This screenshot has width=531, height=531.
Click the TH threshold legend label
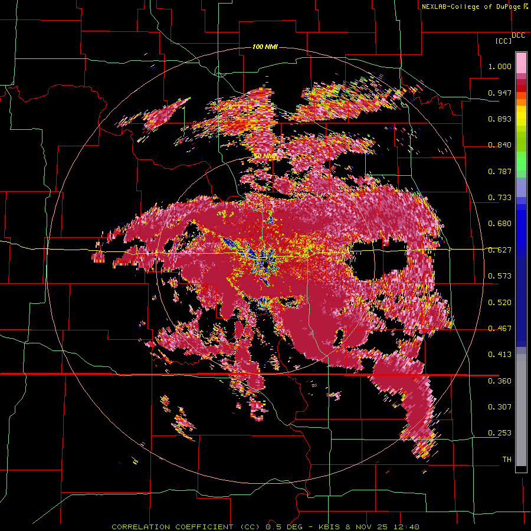507,460
